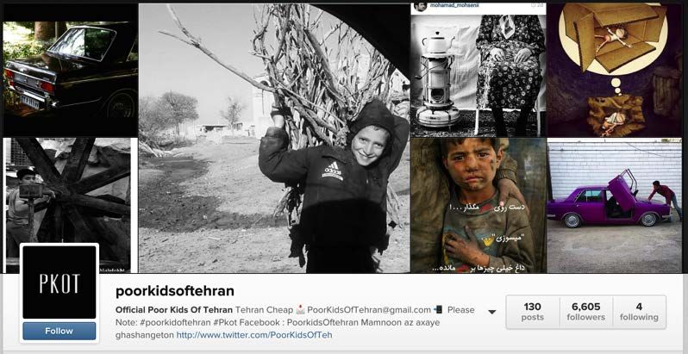Open the crying boy with Persian text photo
688x354 pixels.
[478, 206]
